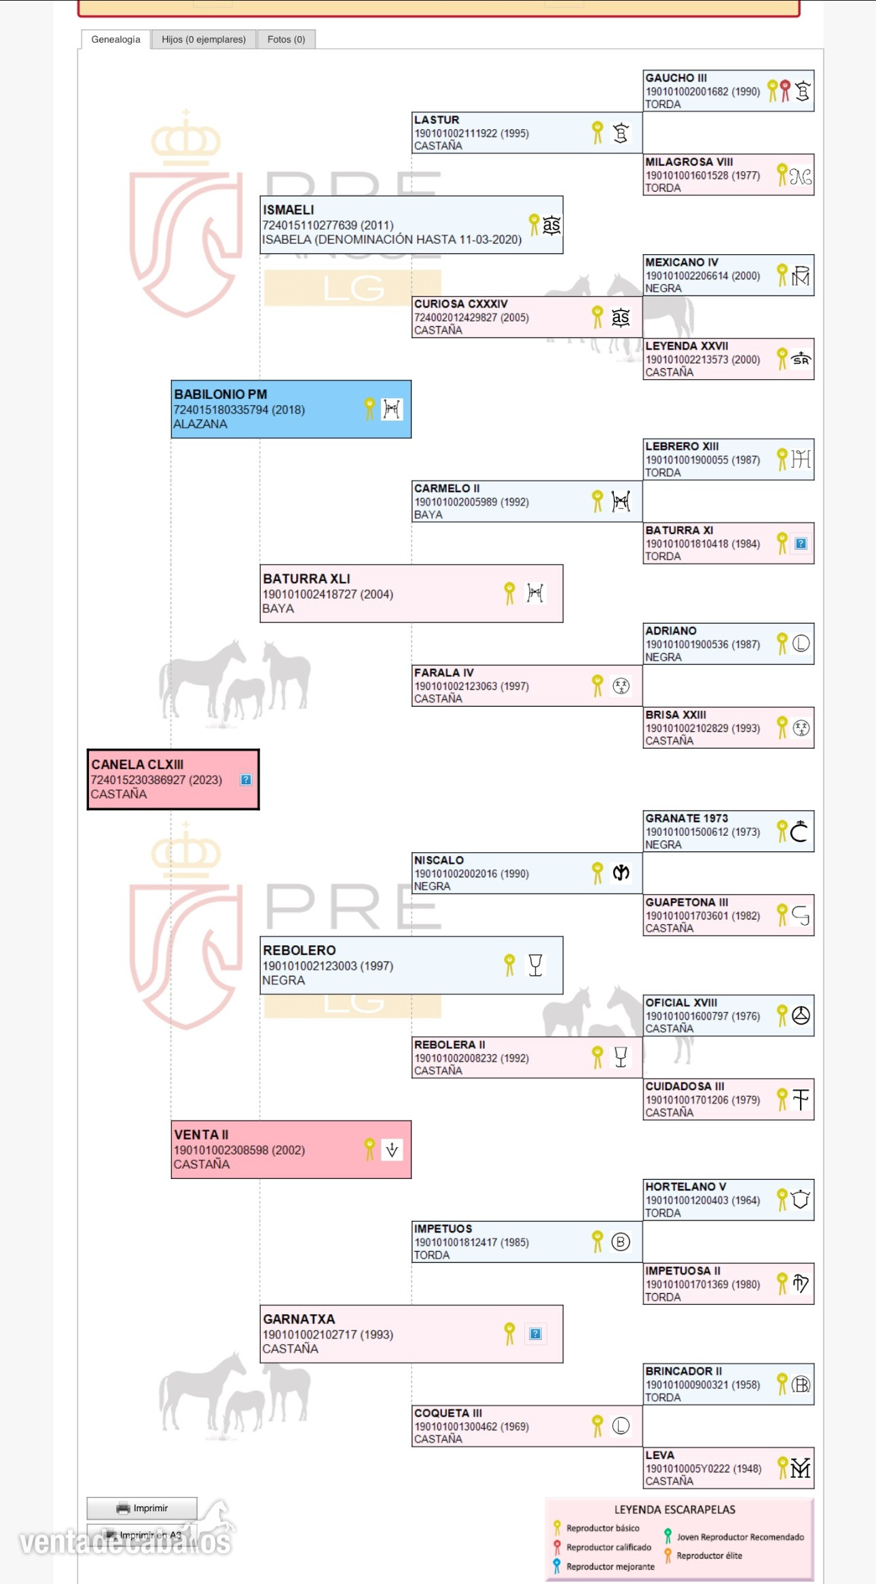Image resolution: width=876 pixels, height=1584 pixels.
Task: Click the circled B brand on IMPETUOS
Action: (x=621, y=1242)
